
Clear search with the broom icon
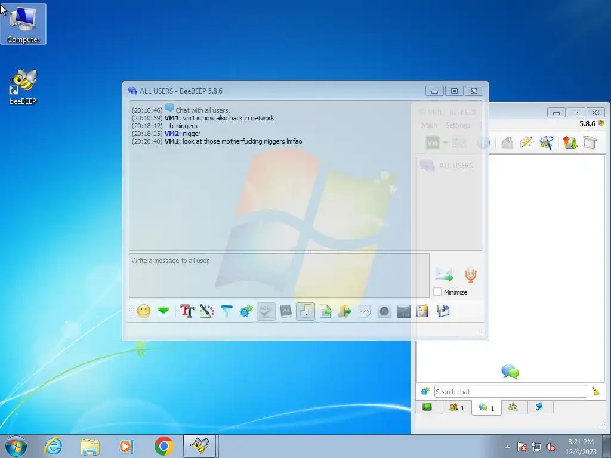[595, 391]
